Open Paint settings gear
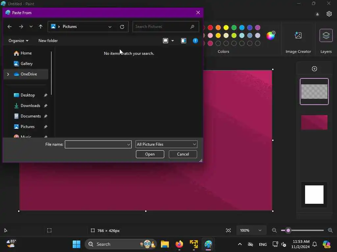337x252 pixels. click(329, 14)
